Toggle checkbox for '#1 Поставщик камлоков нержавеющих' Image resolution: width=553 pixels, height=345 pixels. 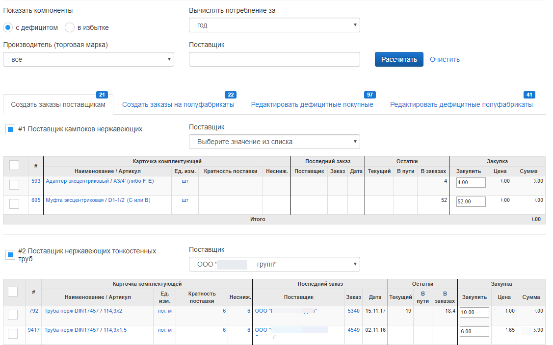click(x=10, y=130)
